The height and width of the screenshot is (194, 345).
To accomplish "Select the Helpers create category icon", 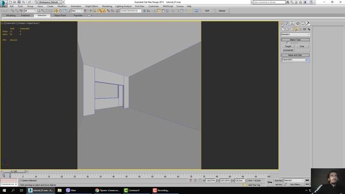I will pos(300,29).
